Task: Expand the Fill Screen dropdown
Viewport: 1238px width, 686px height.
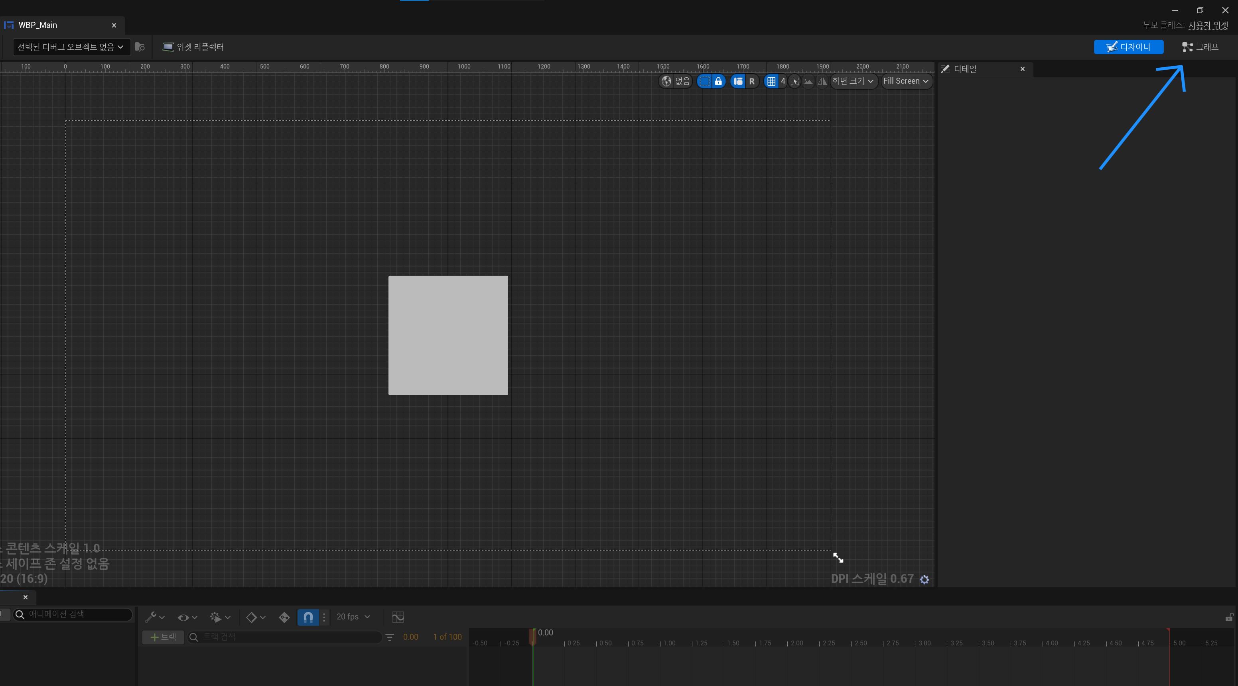Action: coord(905,81)
